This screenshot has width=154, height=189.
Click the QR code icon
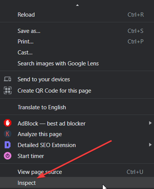8,90
